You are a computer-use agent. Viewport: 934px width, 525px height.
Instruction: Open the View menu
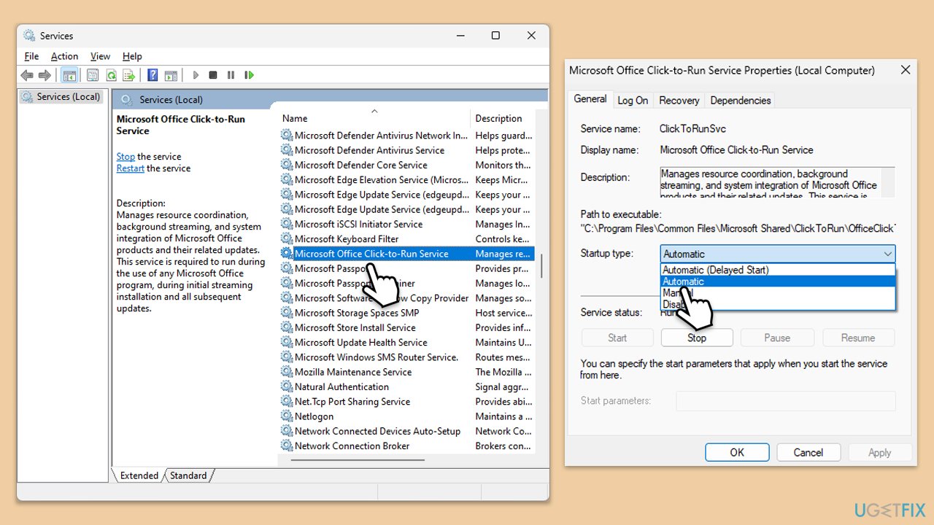[x=100, y=56]
